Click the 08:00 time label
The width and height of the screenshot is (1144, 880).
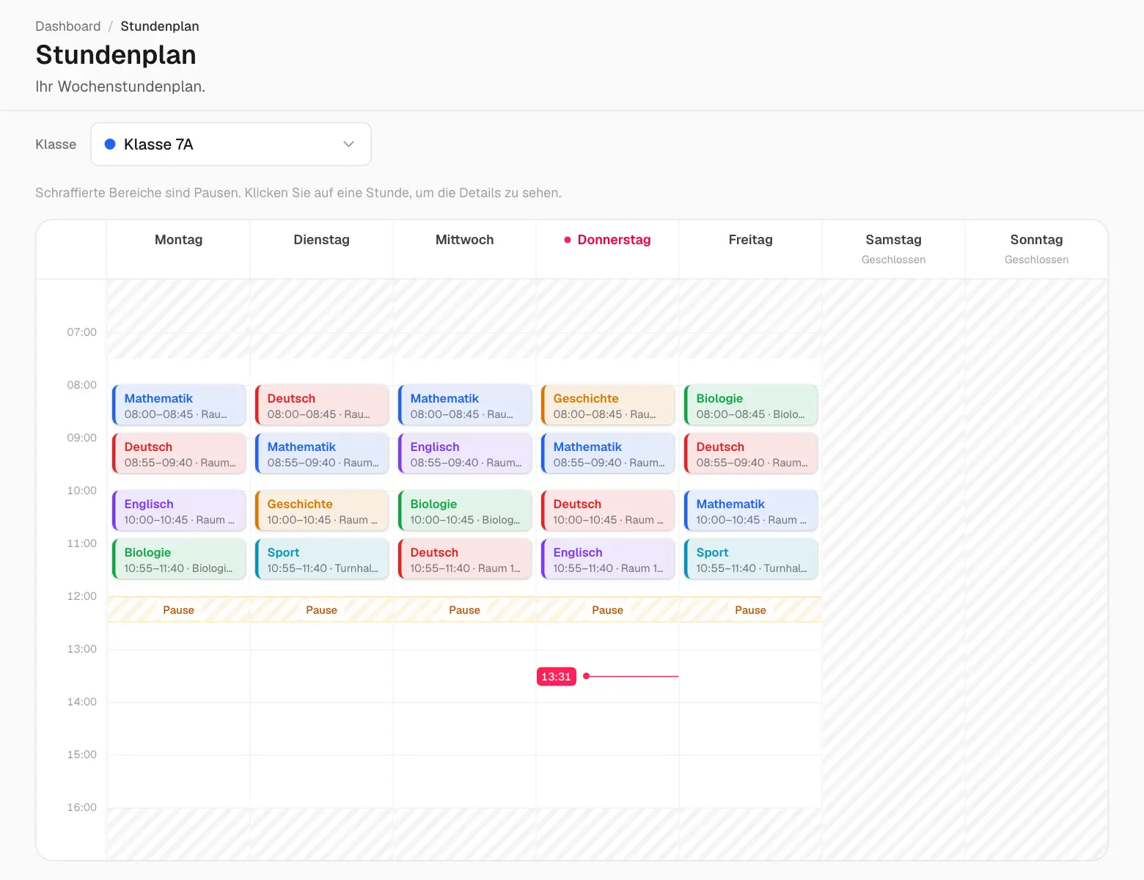(x=82, y=385)
